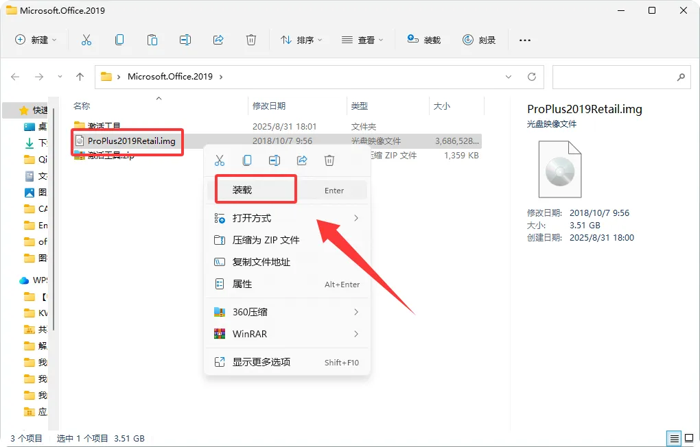Open 属性 (Properties) from context menu
This screenshot has height=447, width=700.
tap(287, 284)
